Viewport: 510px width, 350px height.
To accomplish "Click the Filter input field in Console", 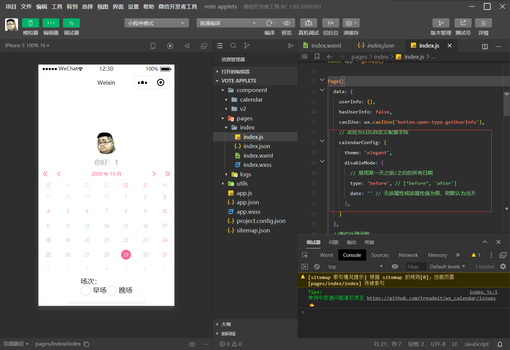I will click(x=415, y=266).
